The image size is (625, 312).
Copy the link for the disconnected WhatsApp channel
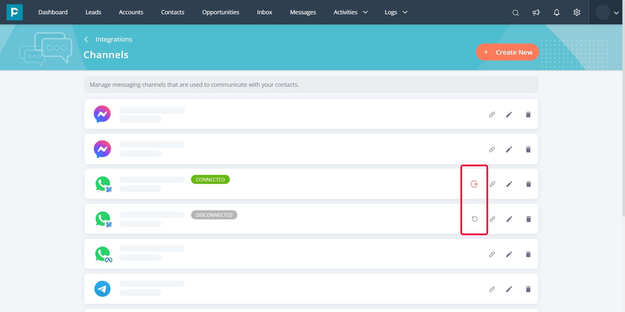coord(492,219)
